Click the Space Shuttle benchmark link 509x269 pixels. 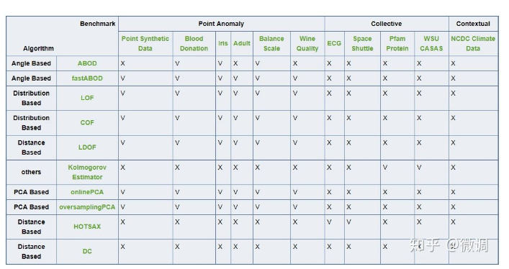point(362,43)
